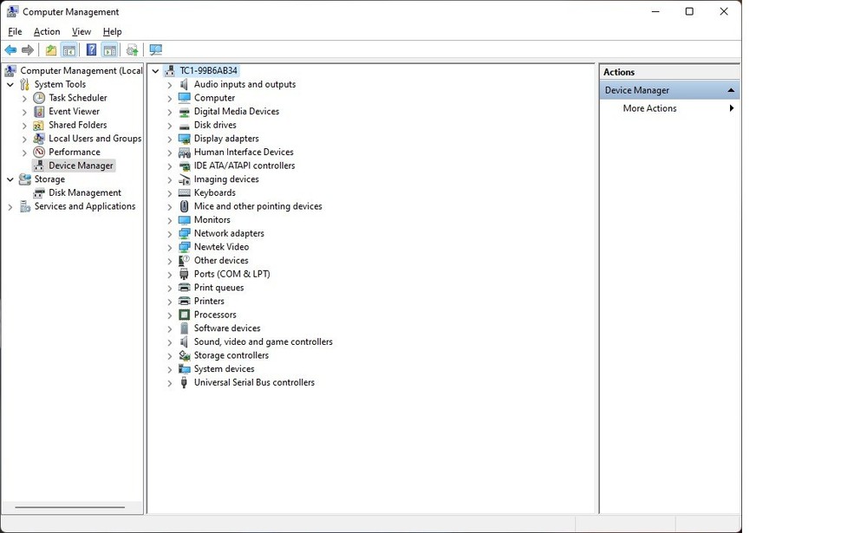Toggle the Show/Hide Action Pane button
Viewport: 867px width, 533px height.
pos(109,50)
